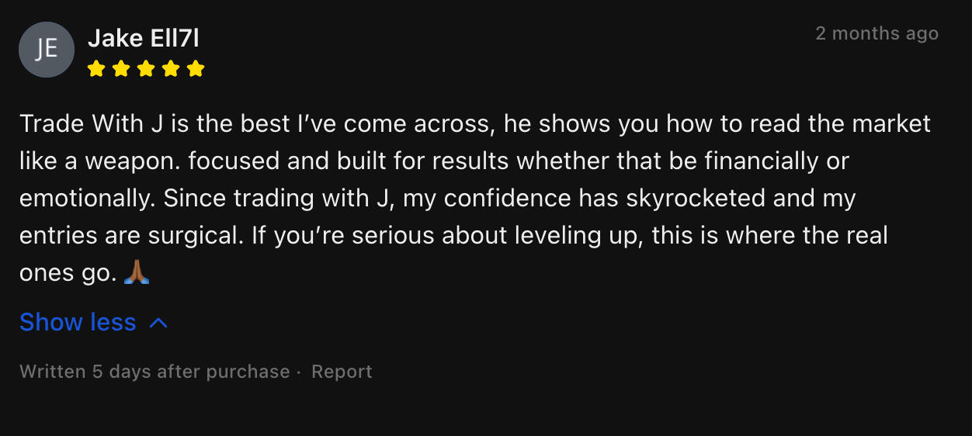The image size is (972, 436).
Task: Open reviewer name Jake Ell7l
Action: (143, 37)
